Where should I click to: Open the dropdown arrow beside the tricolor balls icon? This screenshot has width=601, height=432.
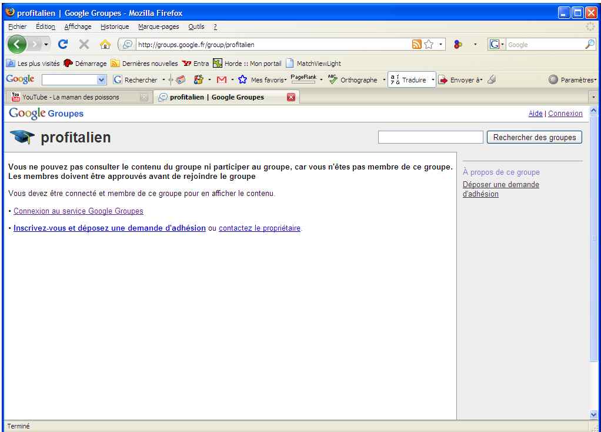coord(475,45)
